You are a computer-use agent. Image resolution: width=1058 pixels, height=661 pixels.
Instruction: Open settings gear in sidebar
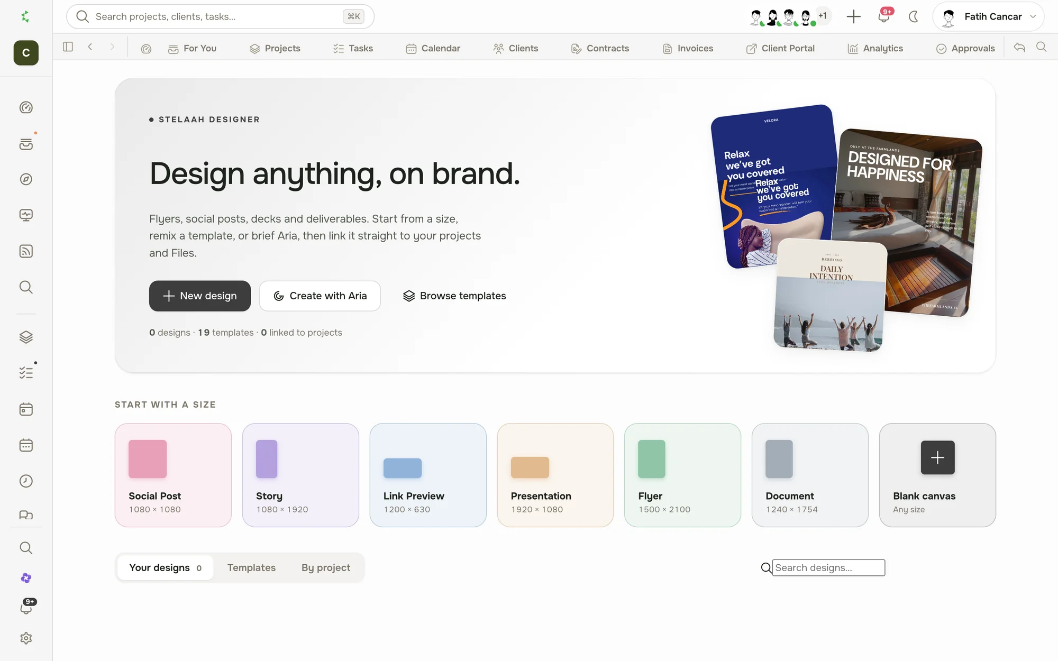(26, 638)
